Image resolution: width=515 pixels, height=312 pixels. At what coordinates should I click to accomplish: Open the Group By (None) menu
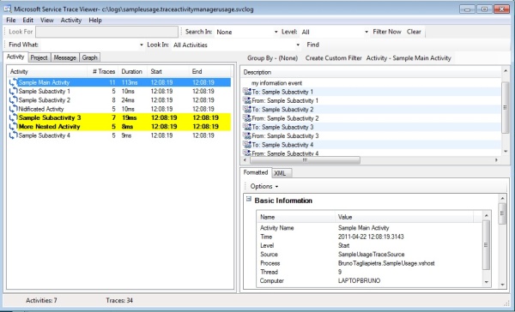coord(272,58)
